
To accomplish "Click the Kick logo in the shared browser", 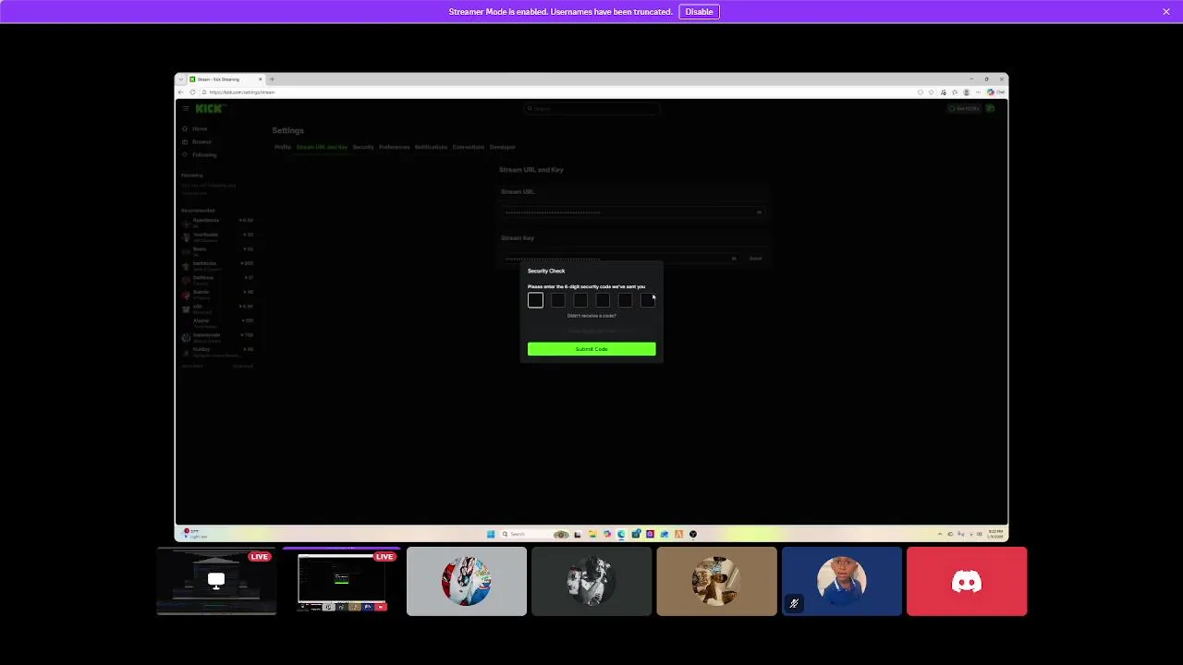I will (x=210, y=108).
